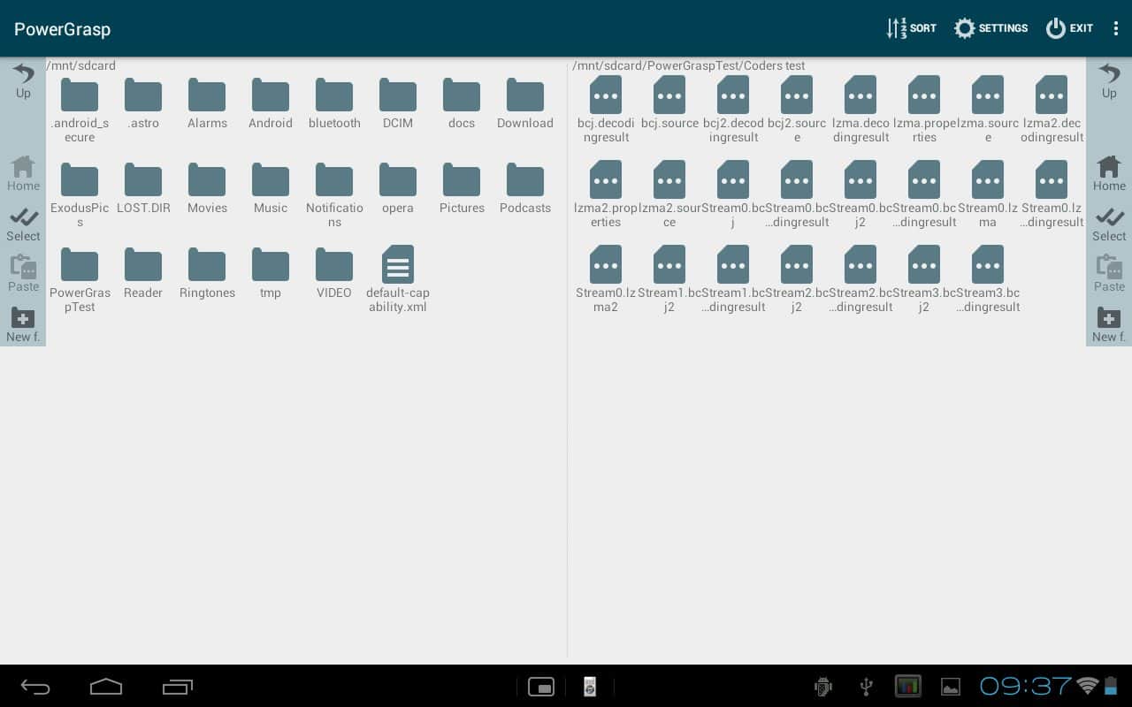Open the Sort options
The width and height of the screenshot is (1132, 707).
[911, 28]
